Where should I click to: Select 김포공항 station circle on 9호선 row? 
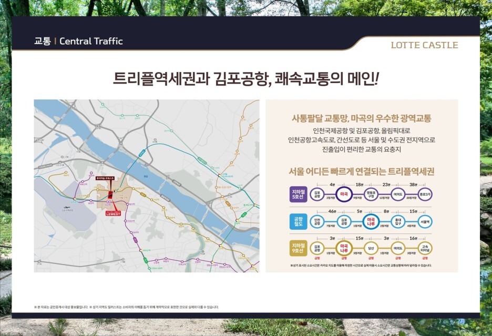coord(317,248)
